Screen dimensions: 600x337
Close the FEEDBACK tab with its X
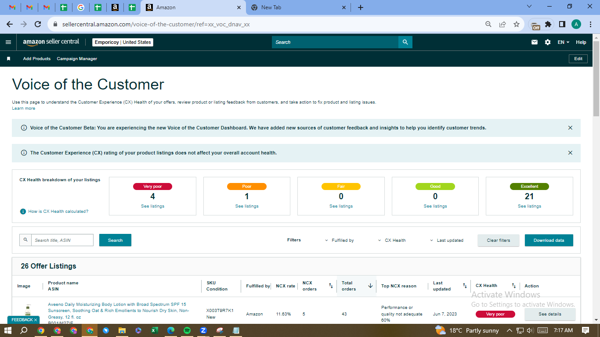pos(36,320)
